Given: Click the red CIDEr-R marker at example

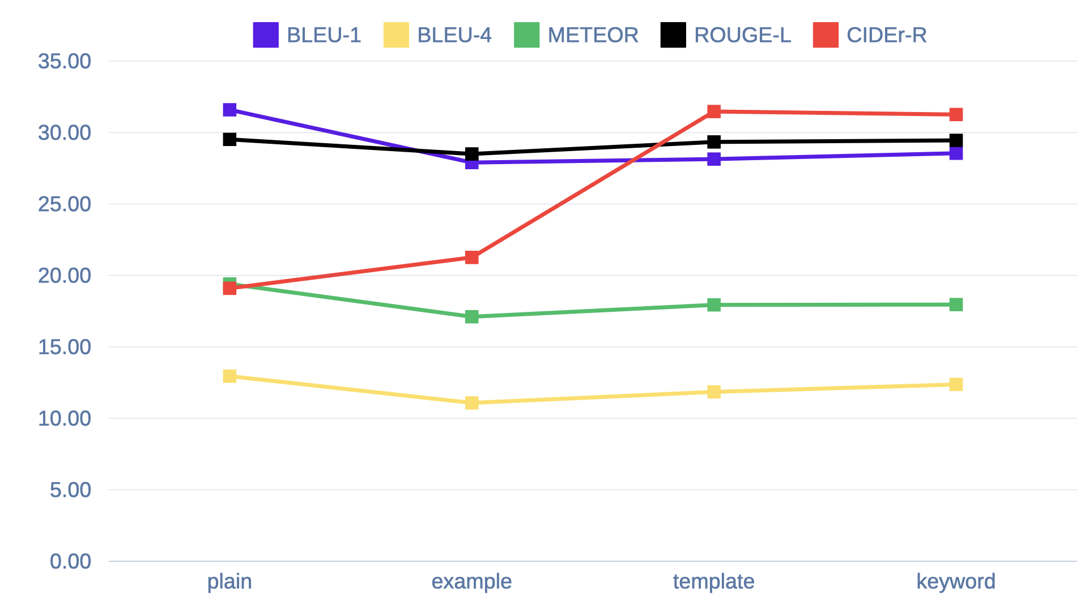Looking at the screenshot, I should (x=471, y=257).
